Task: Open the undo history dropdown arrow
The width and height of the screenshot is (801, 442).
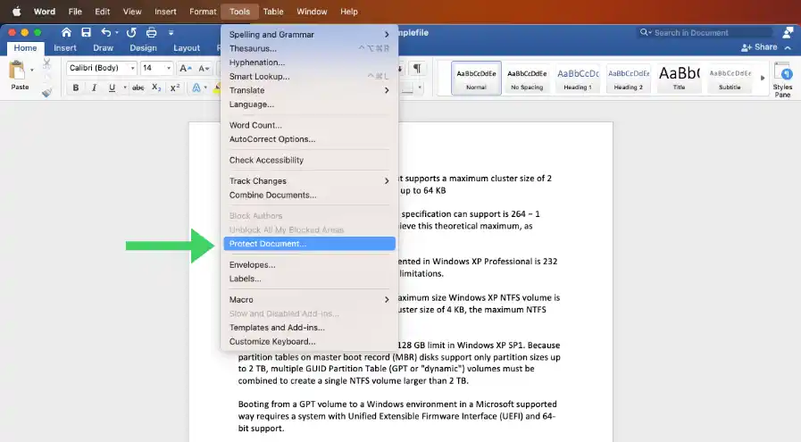Action: click(117, 33)
